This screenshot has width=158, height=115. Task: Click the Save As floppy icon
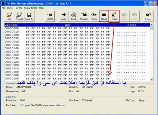coord(29,16)
